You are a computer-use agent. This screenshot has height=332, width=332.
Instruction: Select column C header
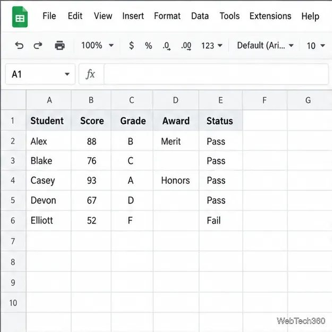132,100
